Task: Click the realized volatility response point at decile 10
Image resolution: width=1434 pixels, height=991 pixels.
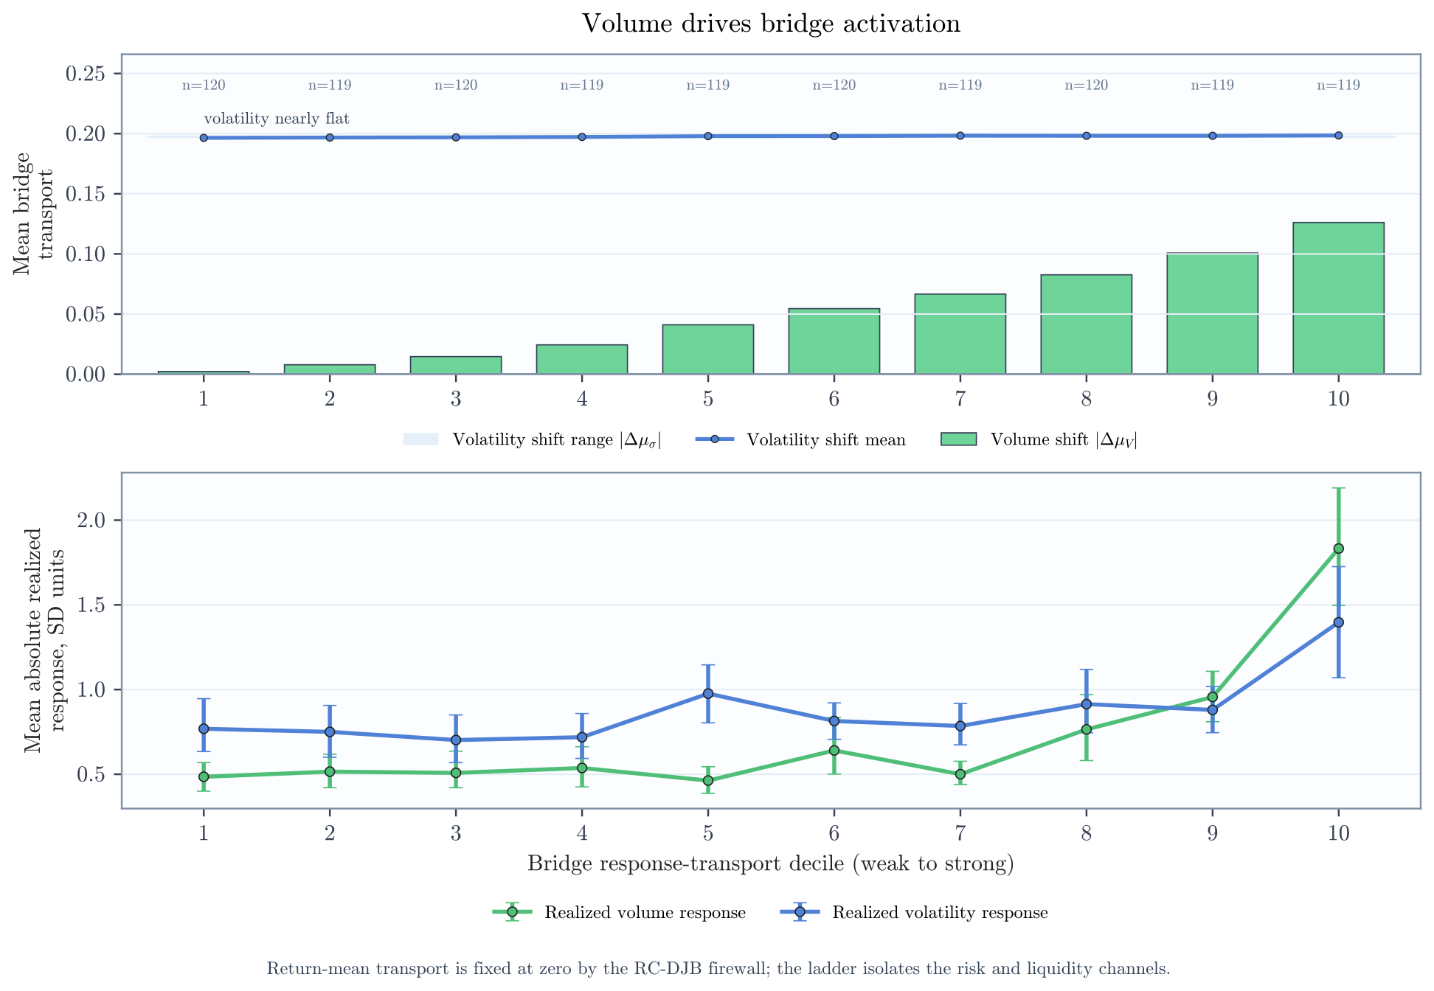Action: click(x=1338, y=622)
